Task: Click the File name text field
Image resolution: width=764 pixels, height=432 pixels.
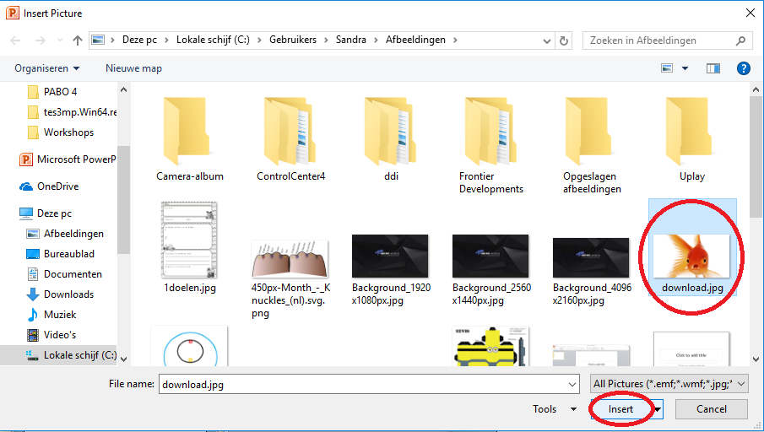Action: click(x=367, y=384)
